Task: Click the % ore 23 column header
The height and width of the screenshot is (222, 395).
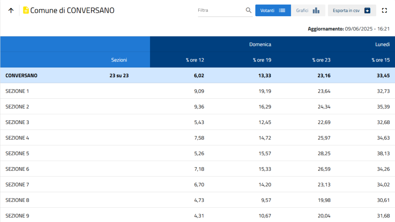Action: tap(321, 60)
